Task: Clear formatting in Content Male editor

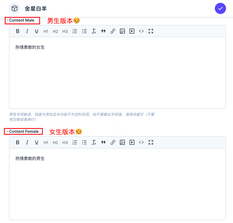Action: pos(94,31)
